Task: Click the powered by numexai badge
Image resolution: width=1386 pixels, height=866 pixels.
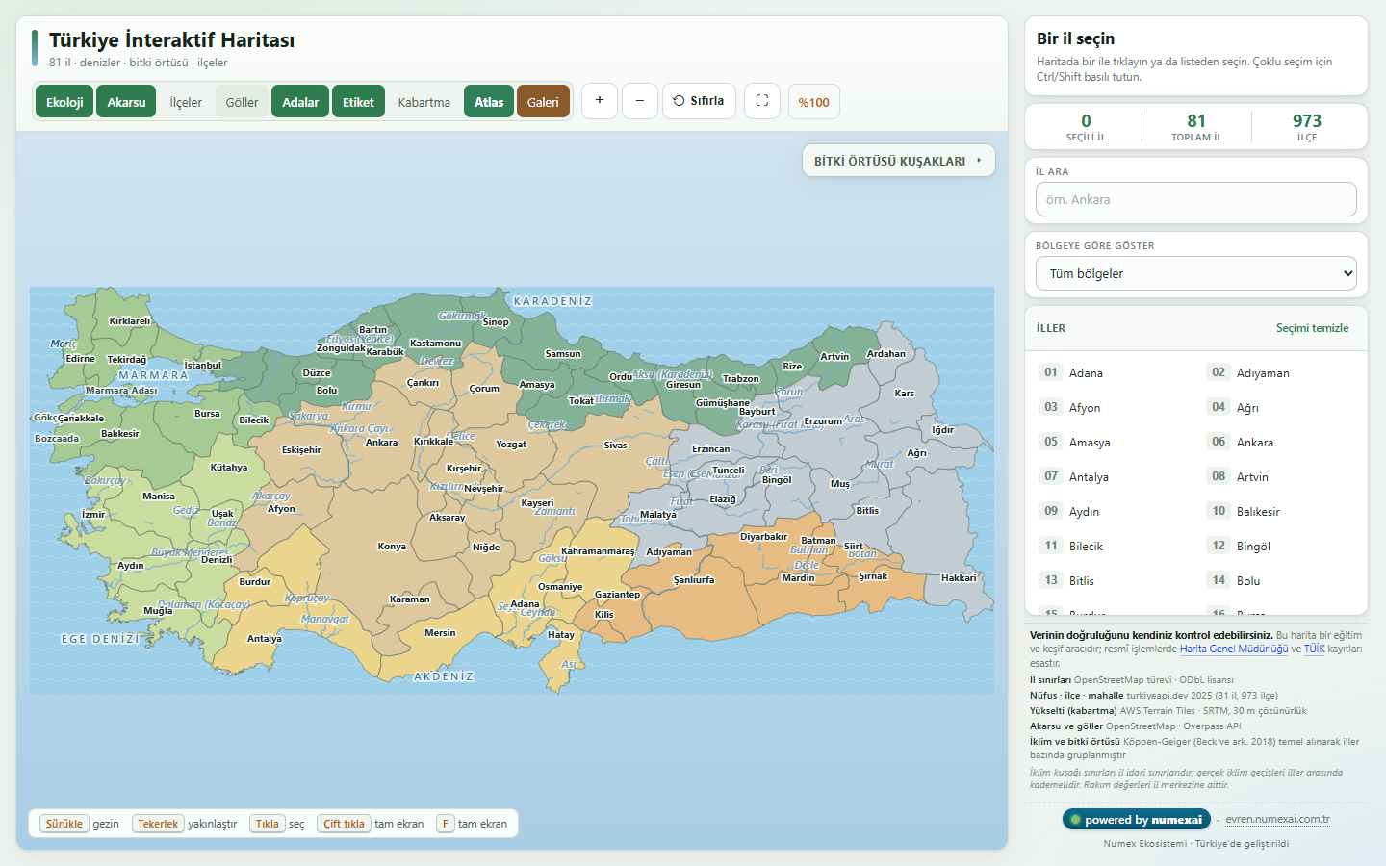Action: 1137,819
